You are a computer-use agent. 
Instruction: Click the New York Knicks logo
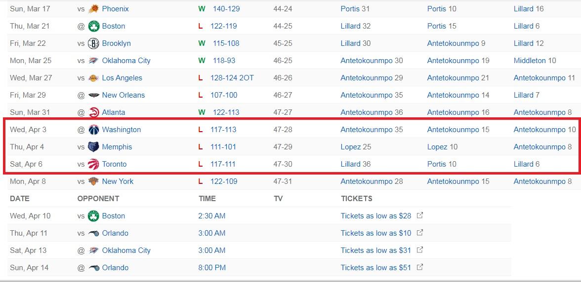pyautogui.click(x=93, y=181)
